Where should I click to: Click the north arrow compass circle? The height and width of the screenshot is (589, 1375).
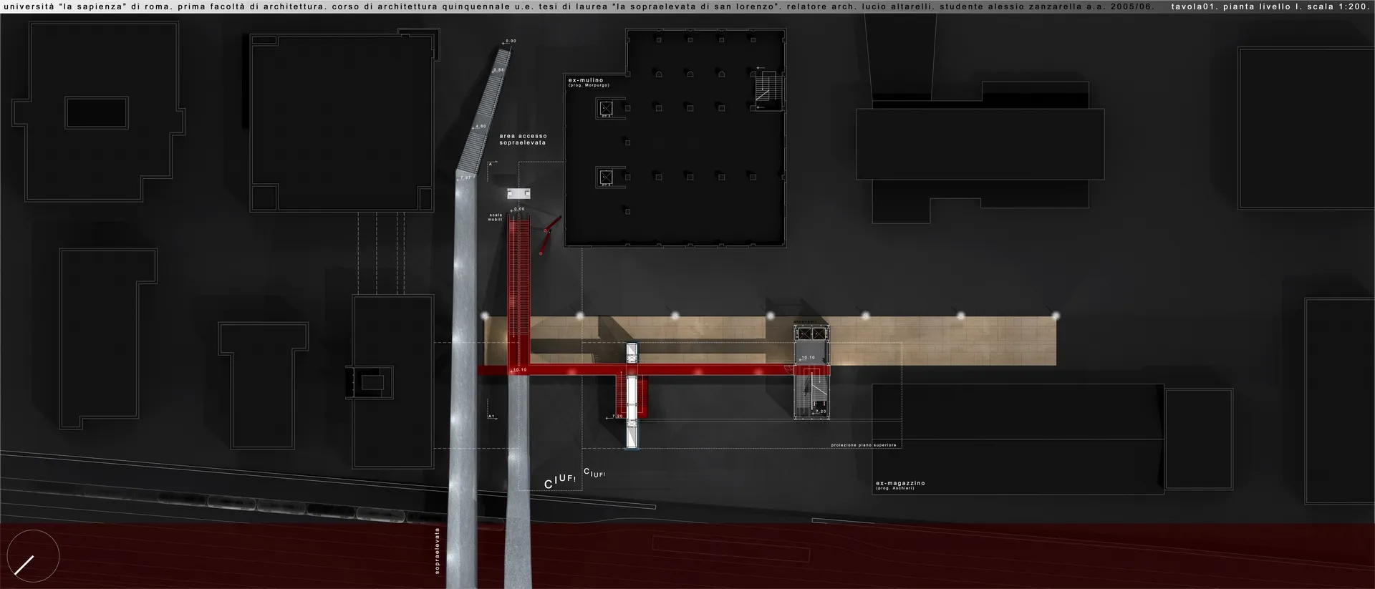tap(33, 555)
